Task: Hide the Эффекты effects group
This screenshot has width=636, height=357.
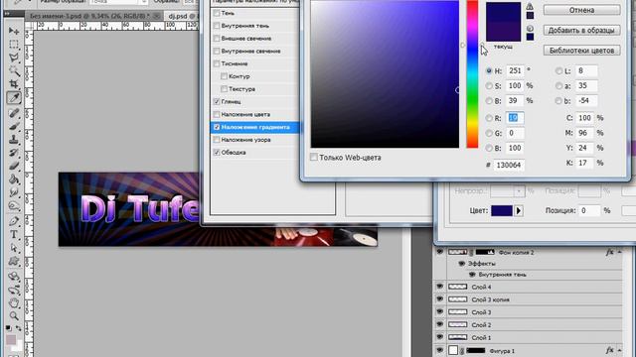Action: tap(461, 264)
